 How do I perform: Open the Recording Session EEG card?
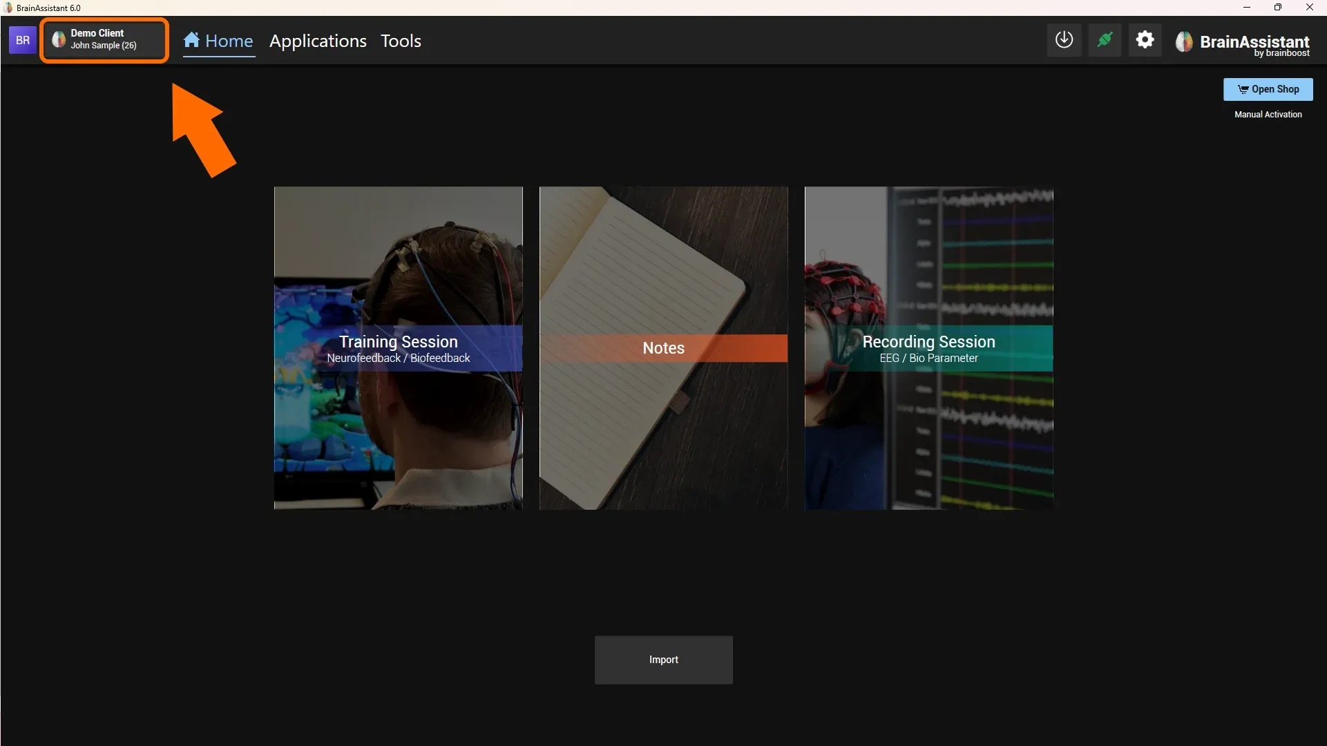928,348
